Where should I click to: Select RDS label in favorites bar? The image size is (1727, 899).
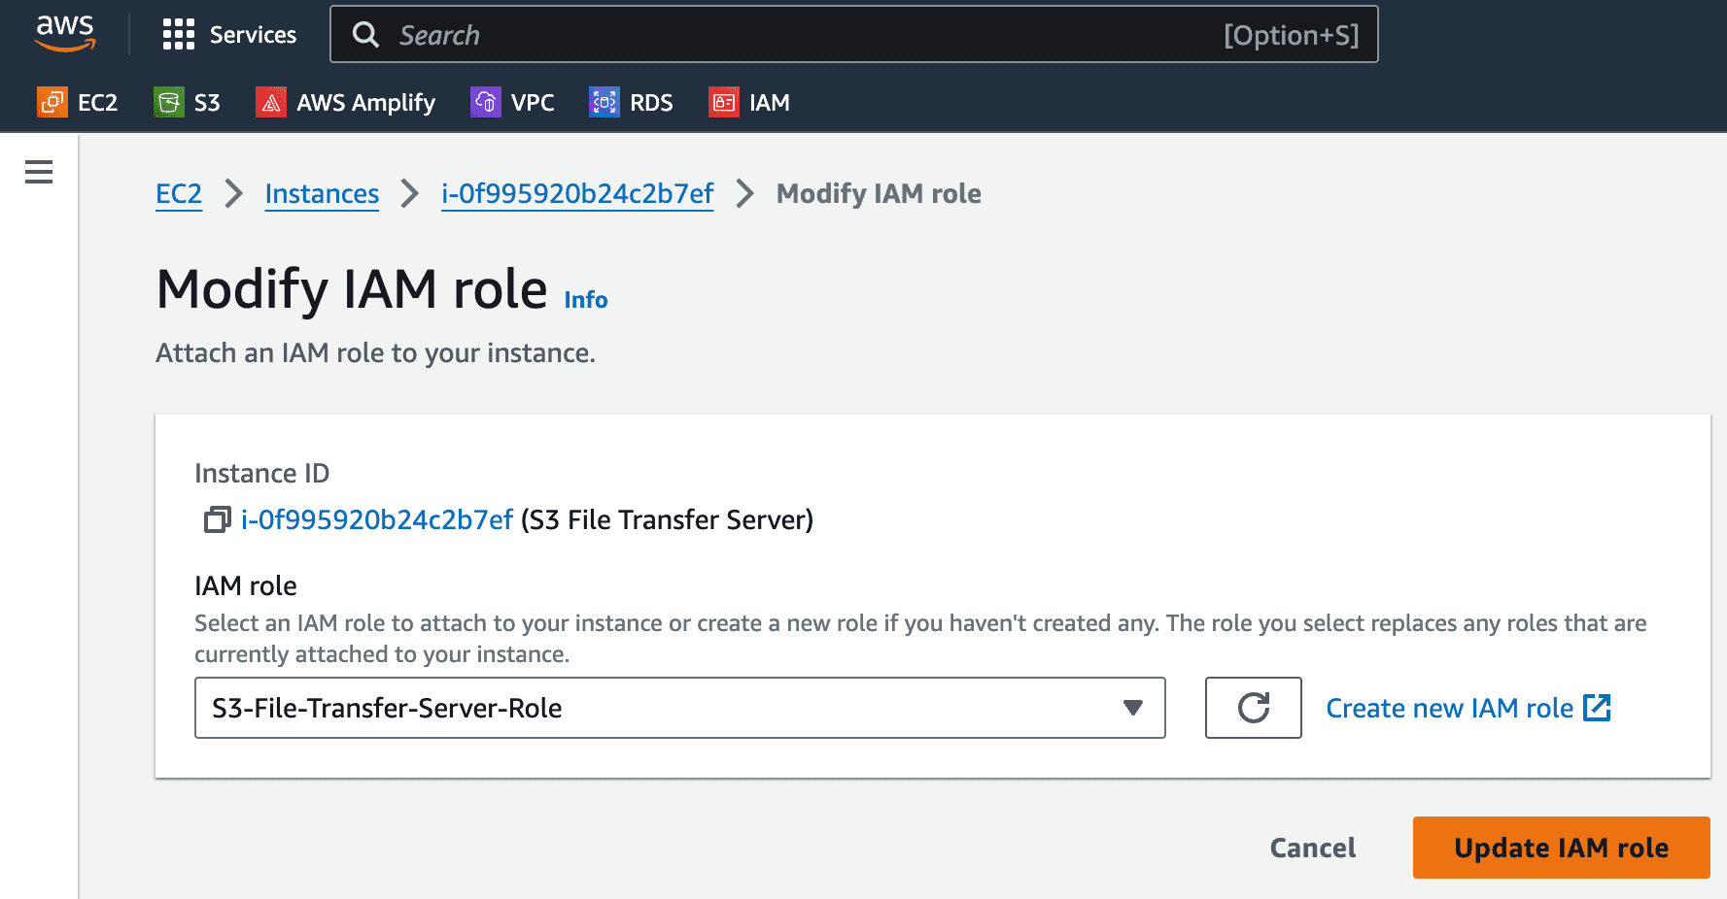pyautogui.click(x=651, y=103)
